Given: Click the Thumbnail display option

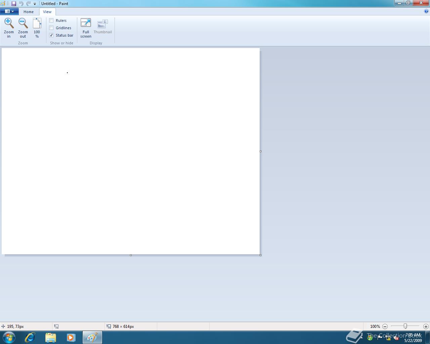Looking at the screenshot, I should pos(102,27).
